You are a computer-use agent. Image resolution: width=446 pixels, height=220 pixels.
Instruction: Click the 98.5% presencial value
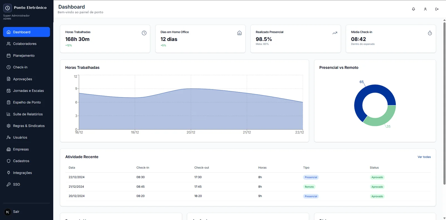[x=264, y=39]
